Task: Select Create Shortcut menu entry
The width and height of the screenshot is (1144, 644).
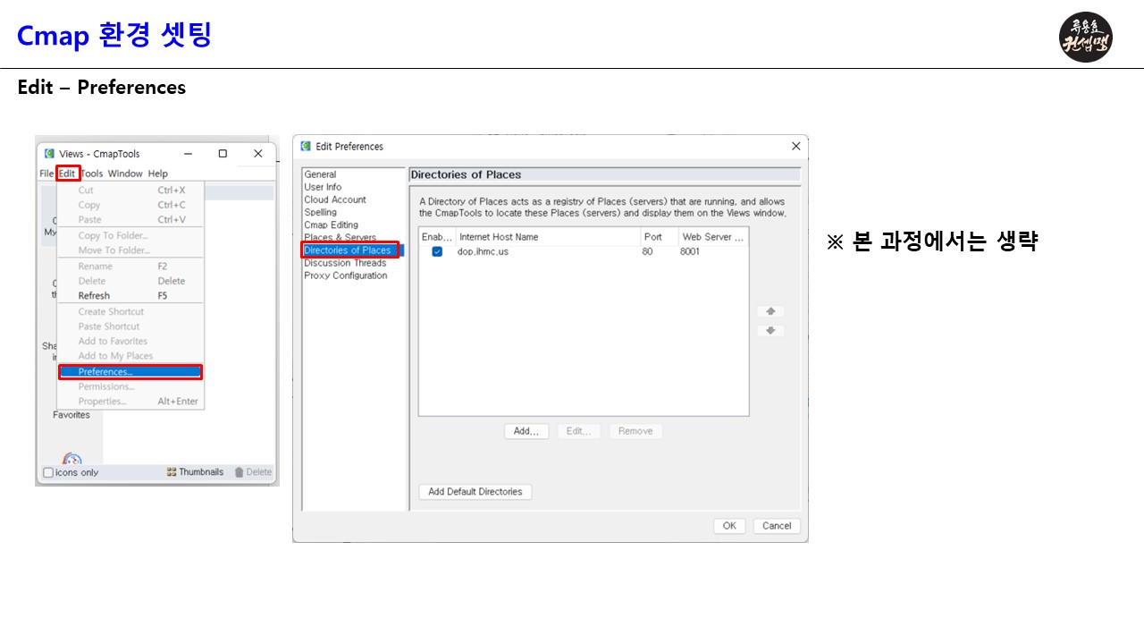Action: pyautogui.click(x=130, y=312)
